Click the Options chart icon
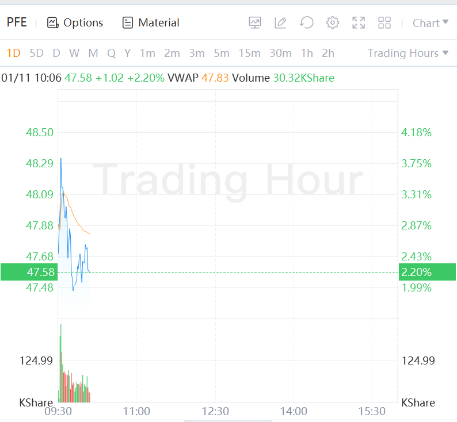457x422 pixels. point(53,23)
